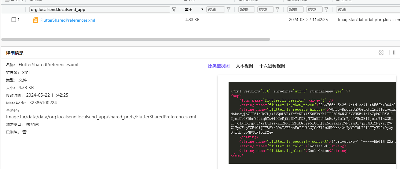
Task: Click the 已删除 否 value
Action: (x=24, y=132)
